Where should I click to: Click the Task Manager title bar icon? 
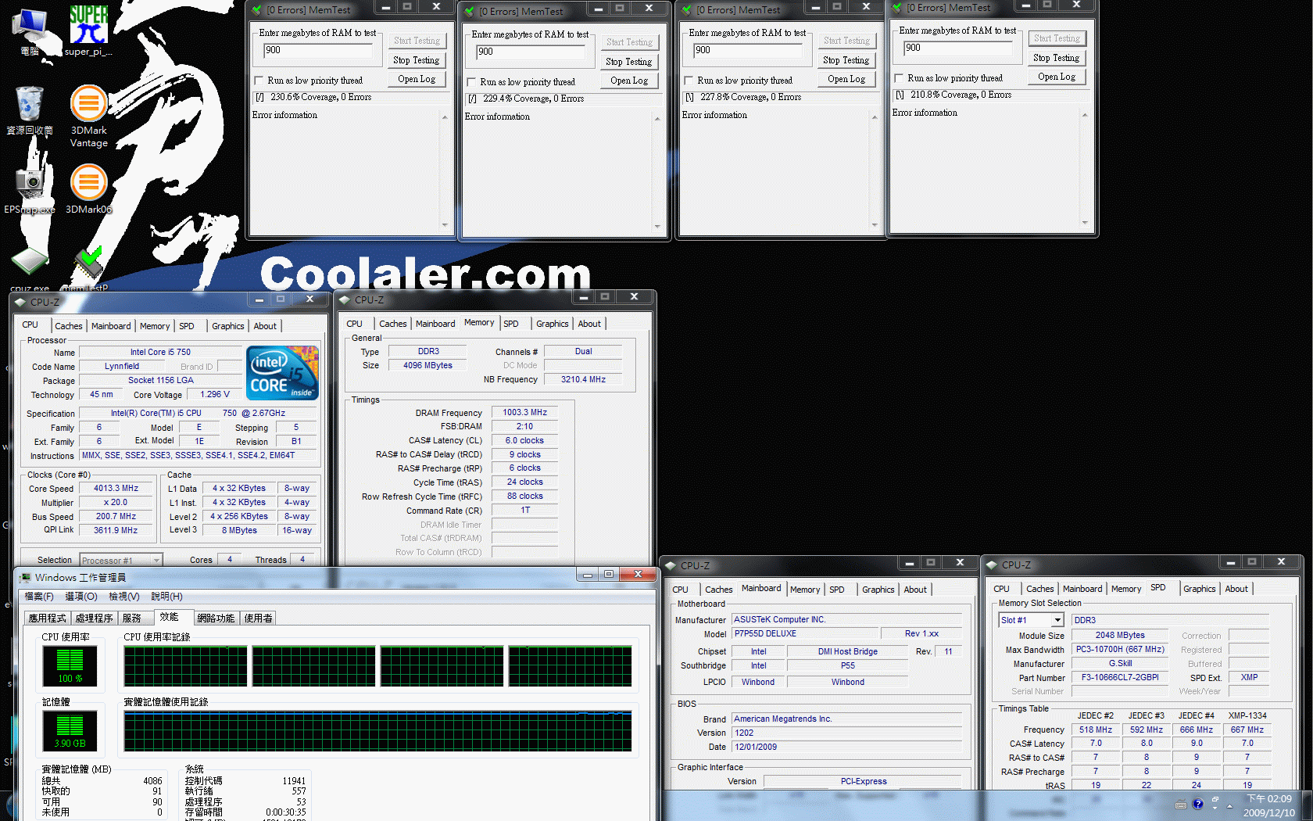tap(26, 578)
